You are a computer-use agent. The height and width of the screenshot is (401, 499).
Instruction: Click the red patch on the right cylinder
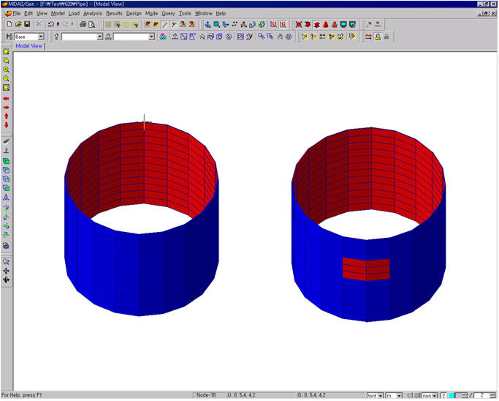tap(366, 269)
